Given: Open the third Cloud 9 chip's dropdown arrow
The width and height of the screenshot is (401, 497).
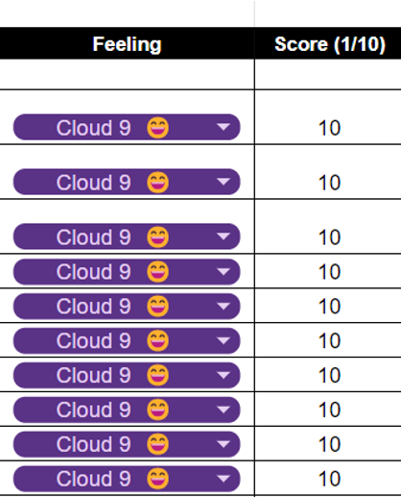Looking at the screenshot, I should pos(224,236).
